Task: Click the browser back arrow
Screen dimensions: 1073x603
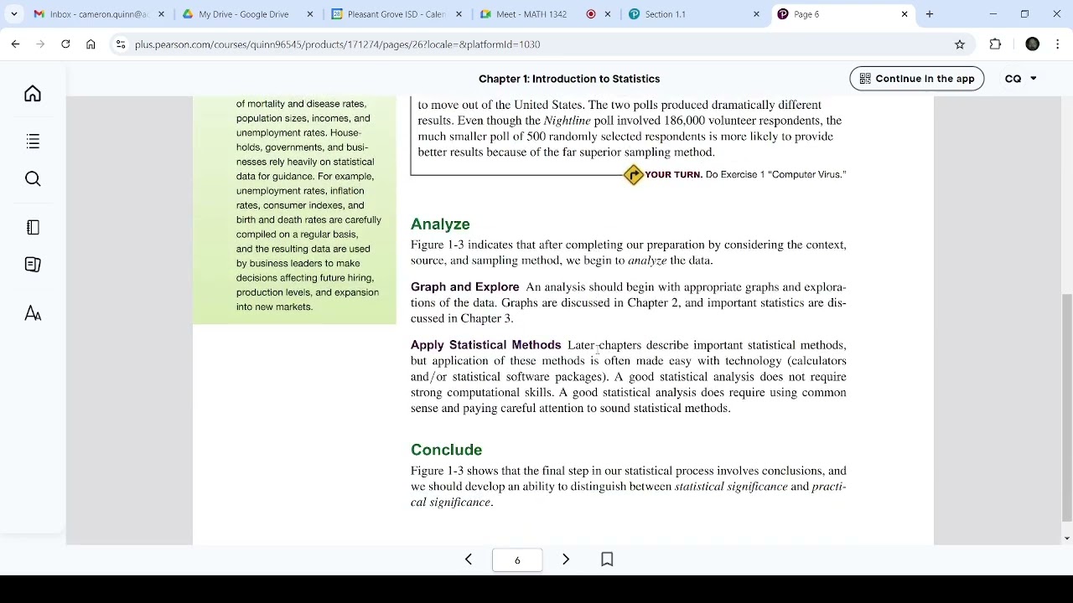Action: 15,44
